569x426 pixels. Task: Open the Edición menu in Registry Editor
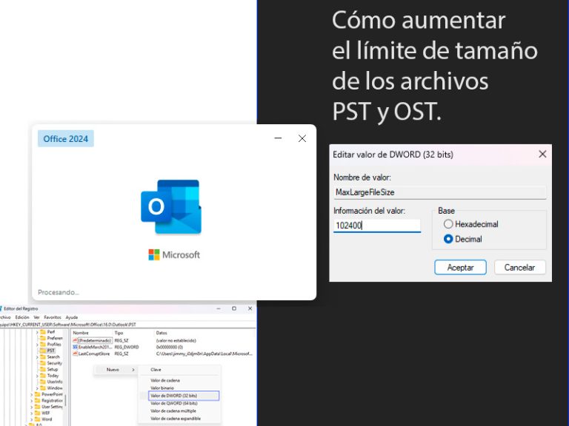(21, 317)
